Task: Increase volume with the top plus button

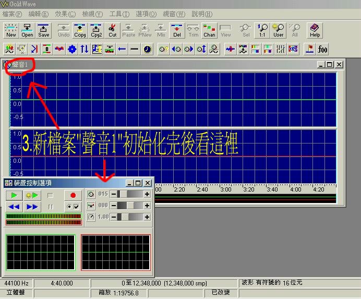Action: tap(147, 194)
